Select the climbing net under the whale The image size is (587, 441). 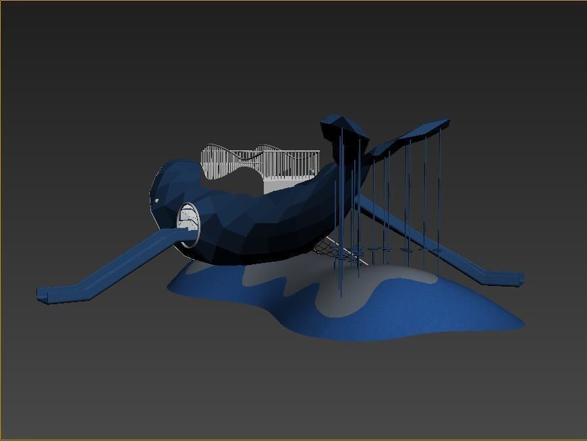335,250
